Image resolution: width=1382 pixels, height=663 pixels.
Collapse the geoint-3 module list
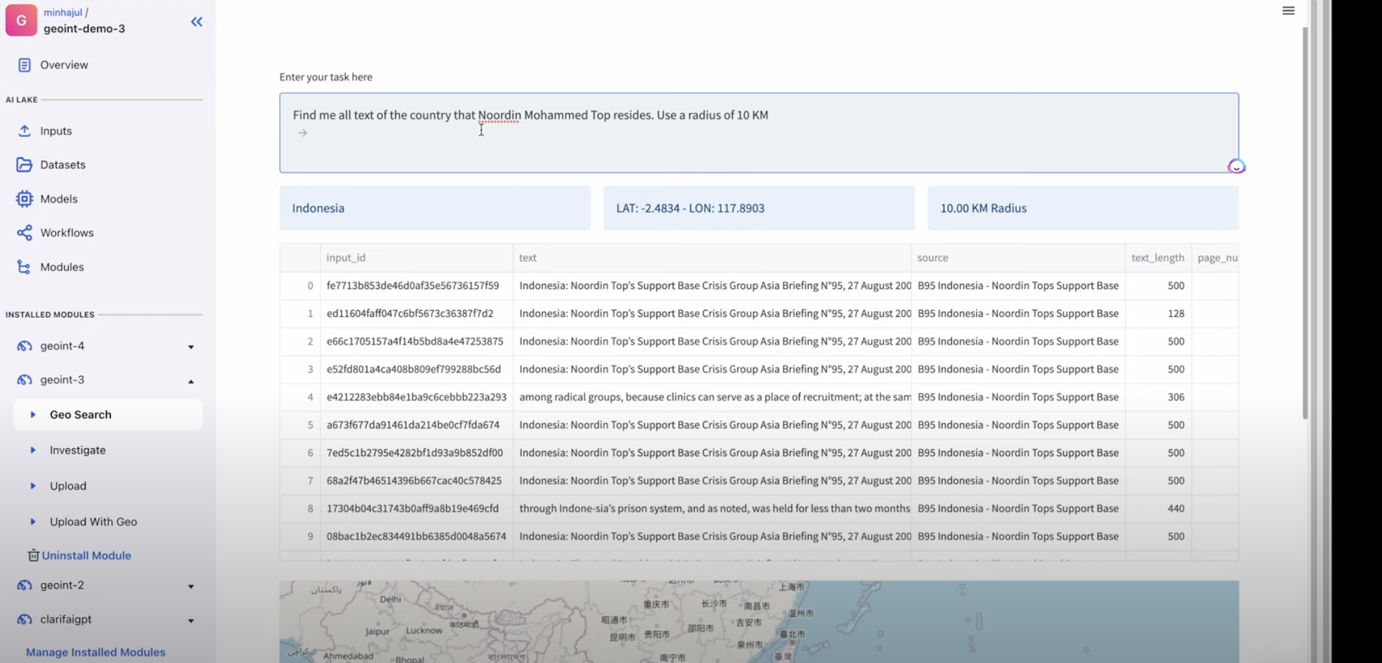coord(192,381)
